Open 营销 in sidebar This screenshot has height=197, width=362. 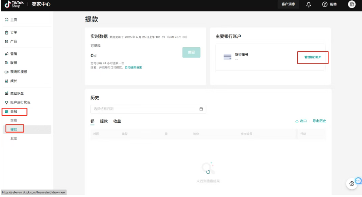(14, 54)
